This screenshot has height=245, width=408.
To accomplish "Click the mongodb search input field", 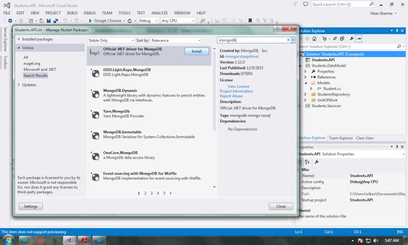I will click(x=252, y=40).
